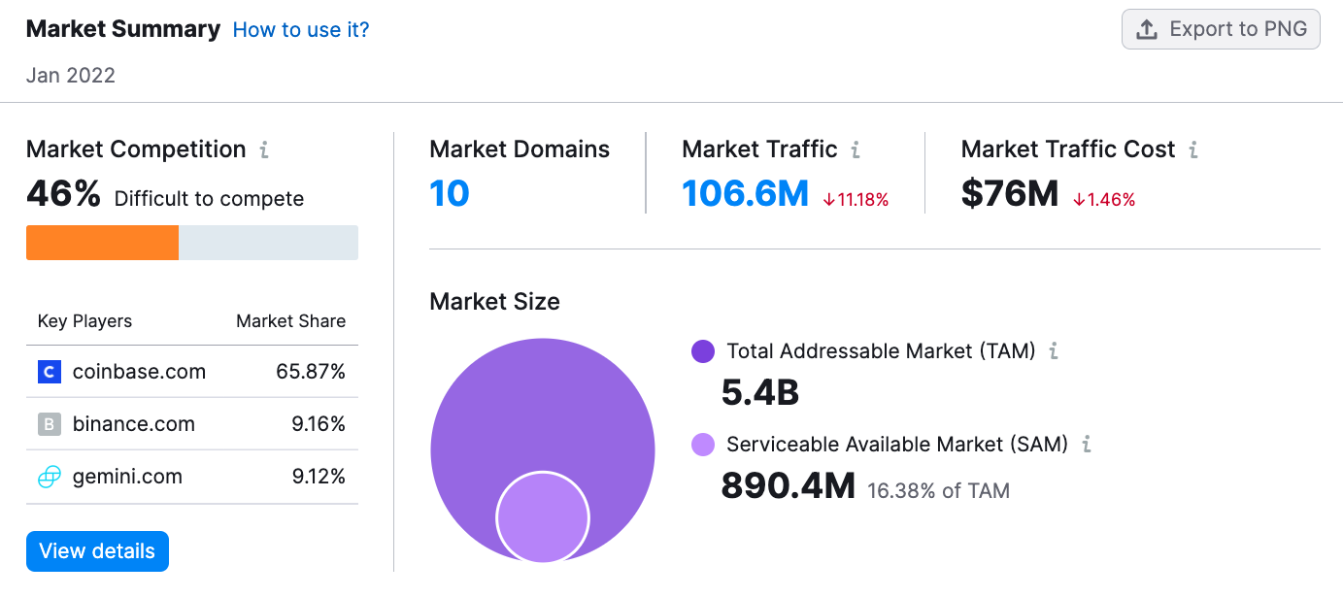
Task: Open the 'How to use it?' link
Action: click(301, 30)
